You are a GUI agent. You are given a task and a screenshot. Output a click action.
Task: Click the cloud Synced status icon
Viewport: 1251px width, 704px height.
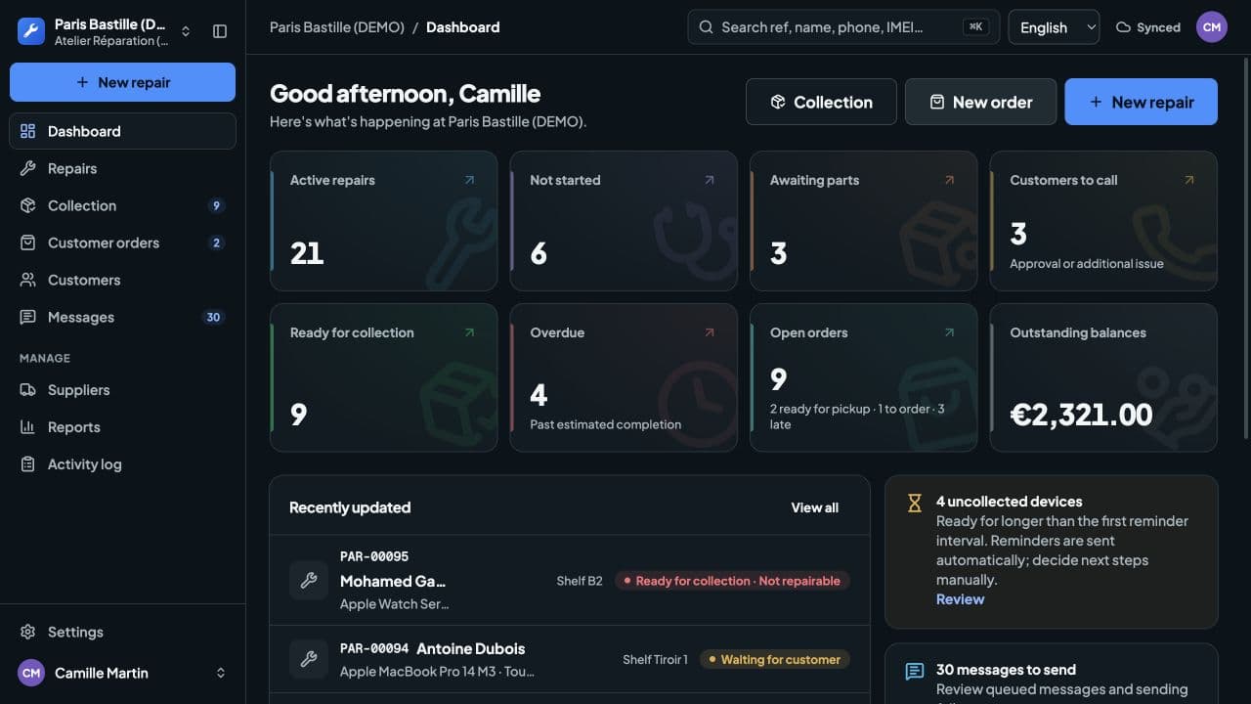(1124, 27)
